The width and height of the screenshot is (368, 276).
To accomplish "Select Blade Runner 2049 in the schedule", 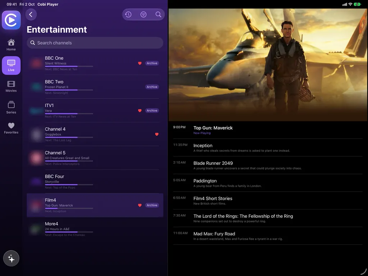I will coord(268,165).
